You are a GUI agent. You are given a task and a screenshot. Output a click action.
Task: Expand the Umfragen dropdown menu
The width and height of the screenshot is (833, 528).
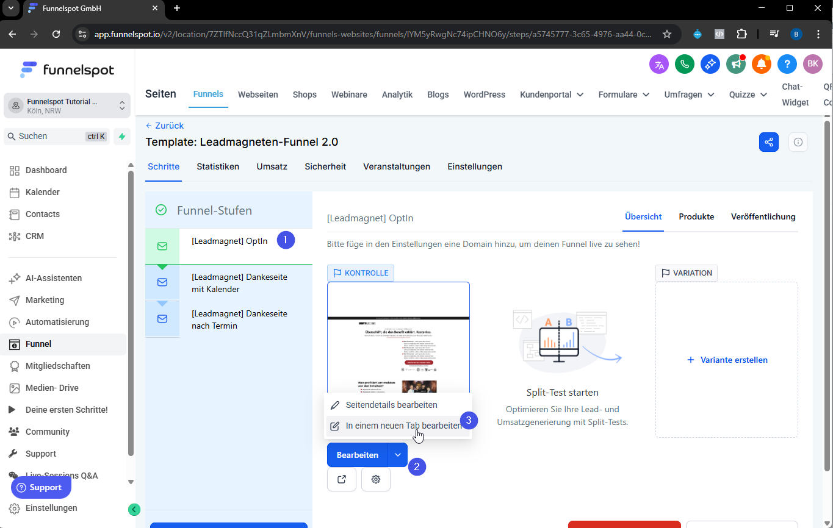tap(690, 95)
